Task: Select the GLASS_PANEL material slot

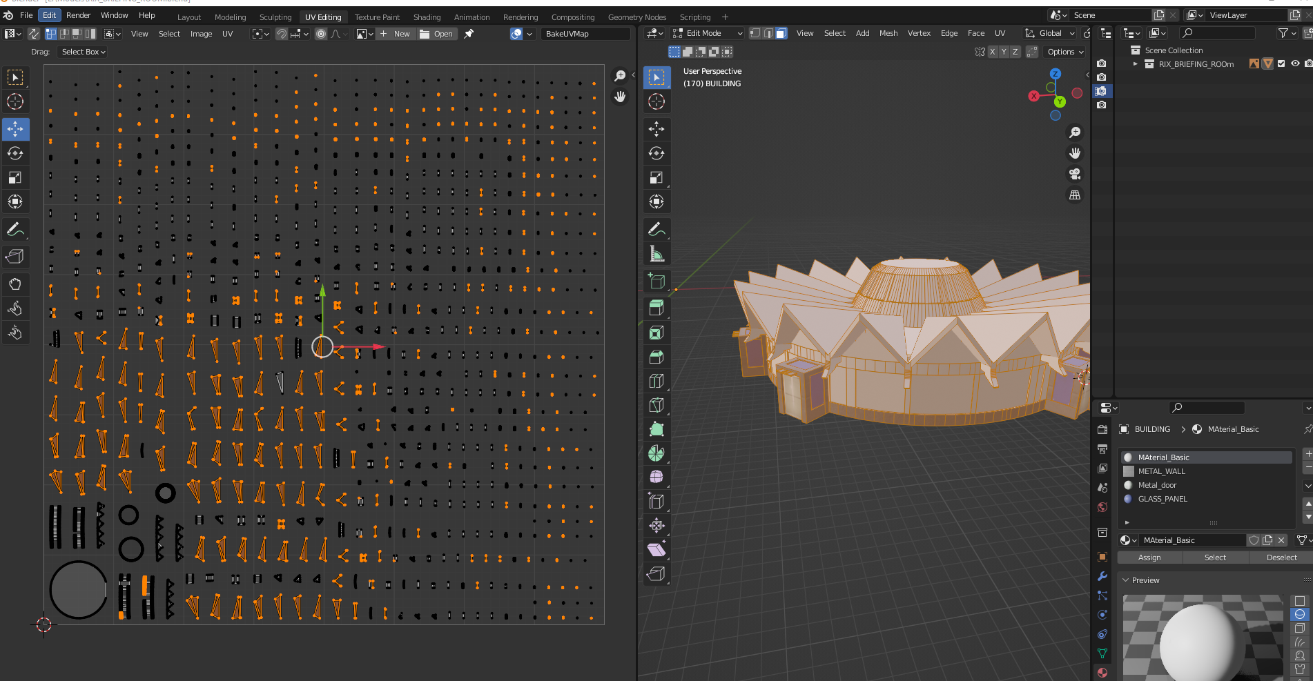Action: [1205, 499]
